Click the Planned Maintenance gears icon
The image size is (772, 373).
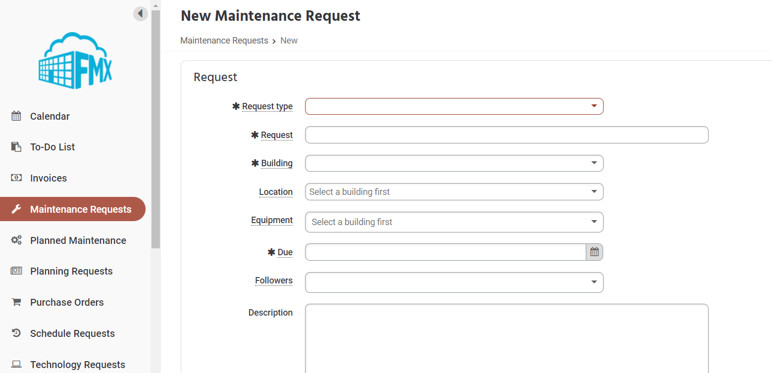coord(16,240)
